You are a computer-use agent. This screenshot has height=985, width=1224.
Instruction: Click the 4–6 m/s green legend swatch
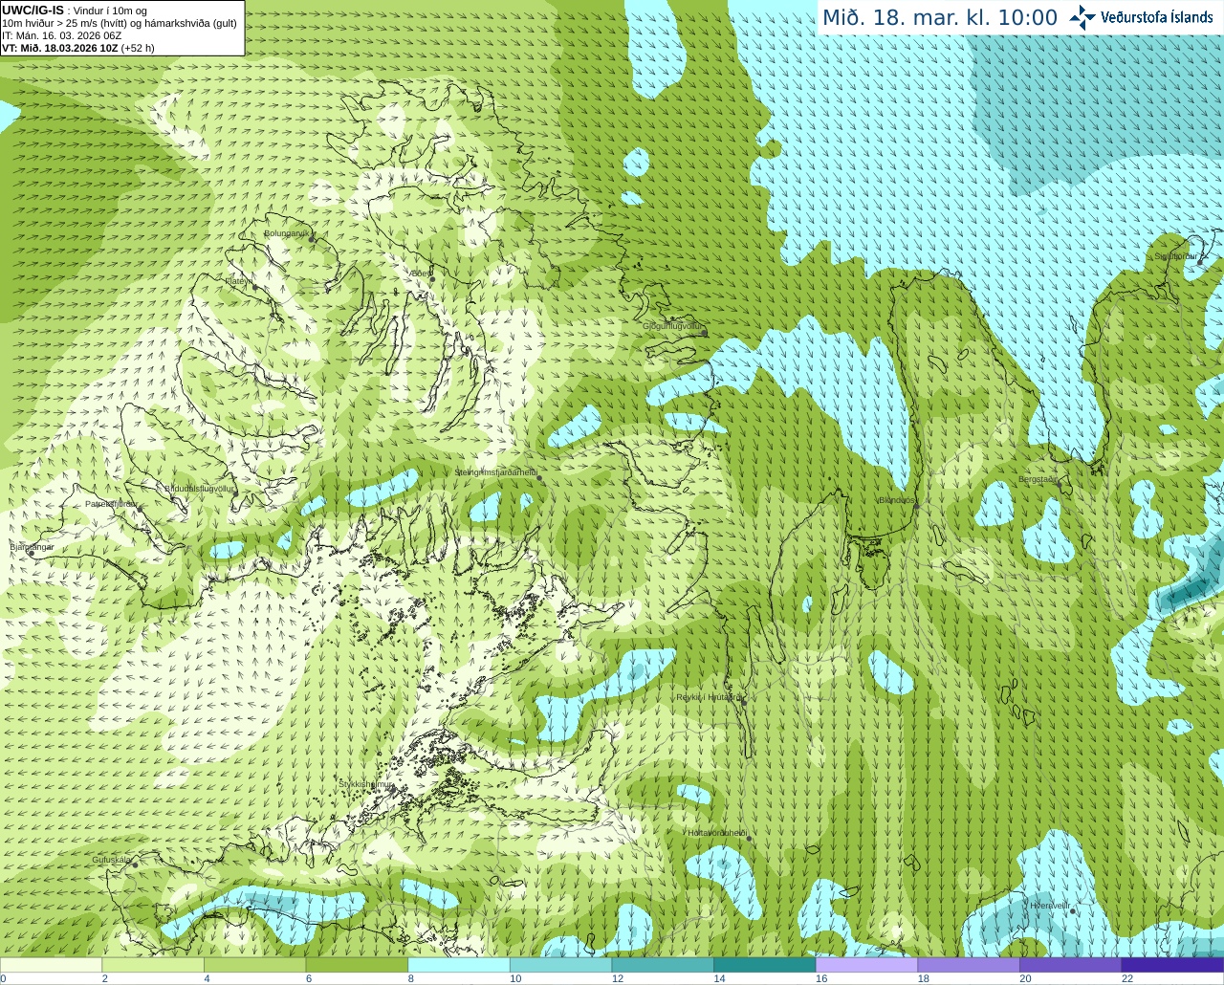254,965
